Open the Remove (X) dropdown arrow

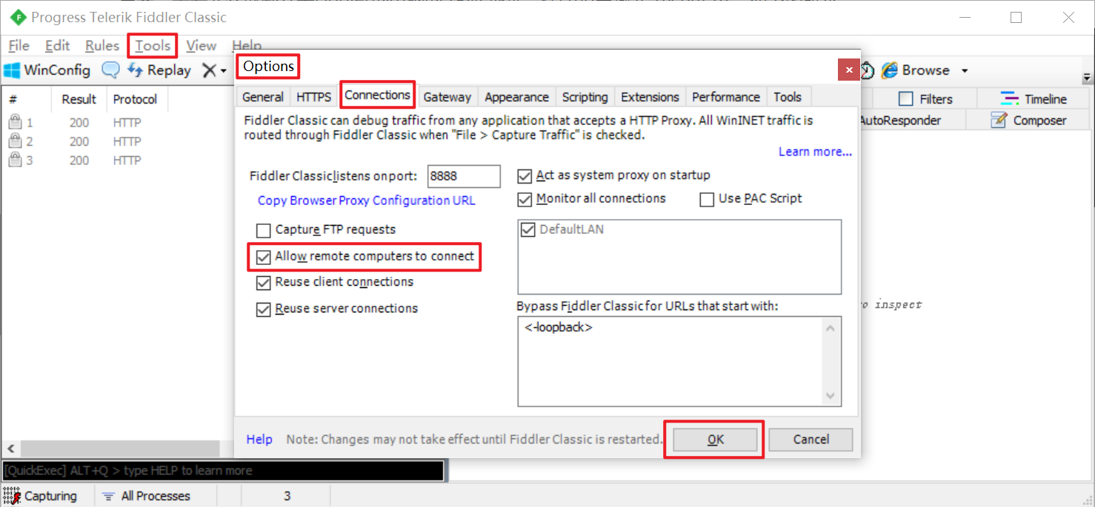(x=223, y=72)
